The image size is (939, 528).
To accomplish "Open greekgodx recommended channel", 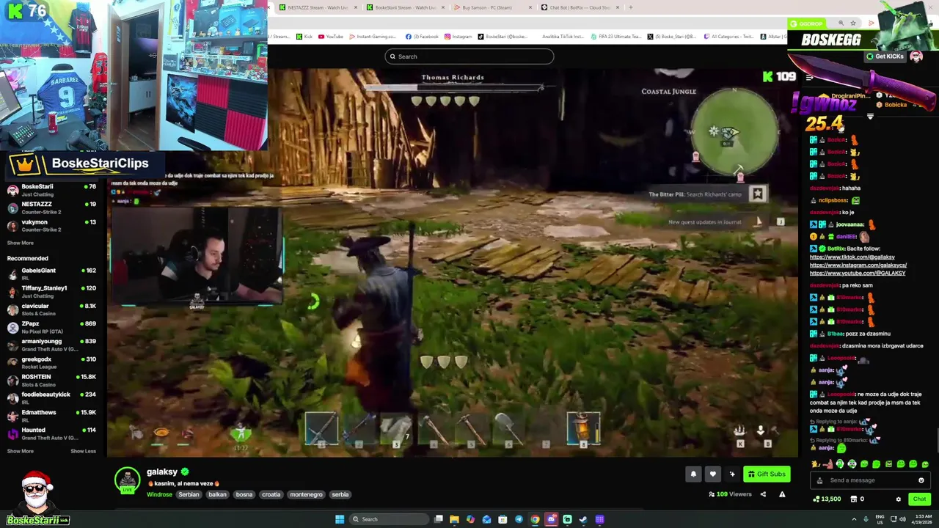I will (51, 362).
